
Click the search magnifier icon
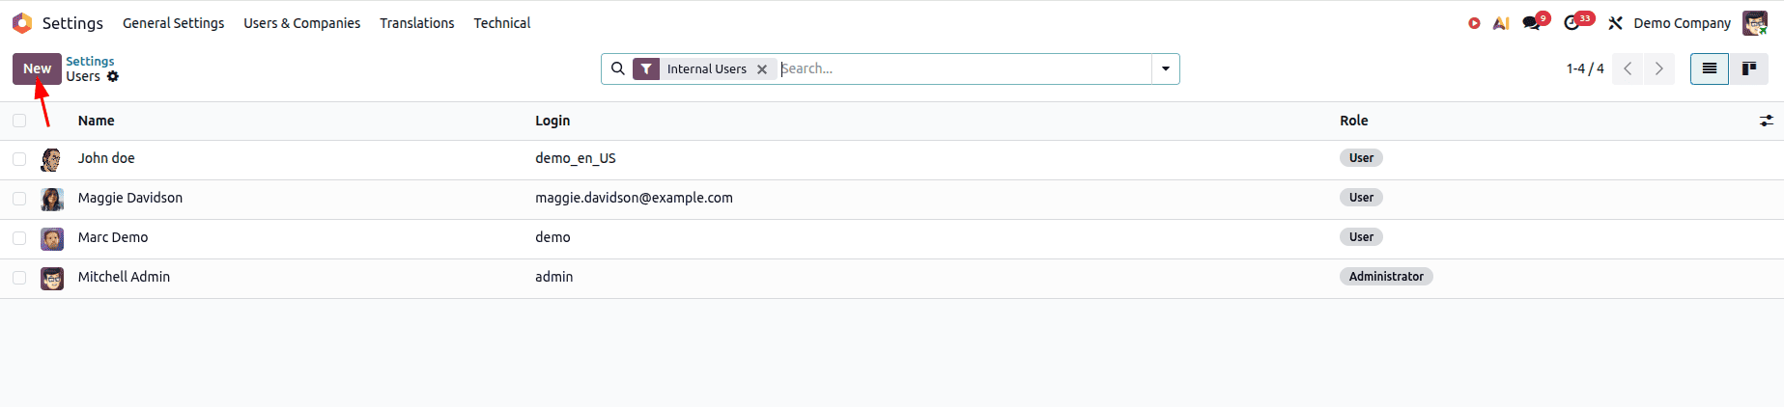618,68
